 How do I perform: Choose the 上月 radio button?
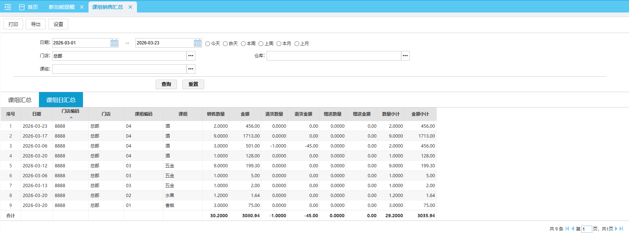[297, 44]
